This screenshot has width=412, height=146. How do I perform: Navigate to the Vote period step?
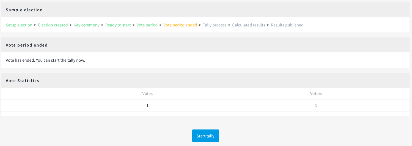(x=147, y=25)
